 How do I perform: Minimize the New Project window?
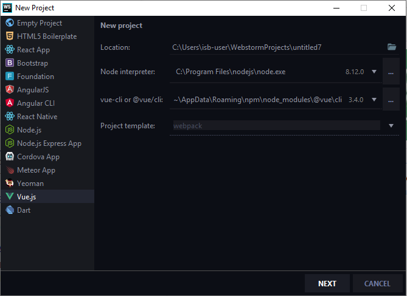(336, 8)
